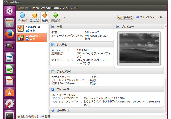Launch GIMP from the launcher

(x=10, y=46)
